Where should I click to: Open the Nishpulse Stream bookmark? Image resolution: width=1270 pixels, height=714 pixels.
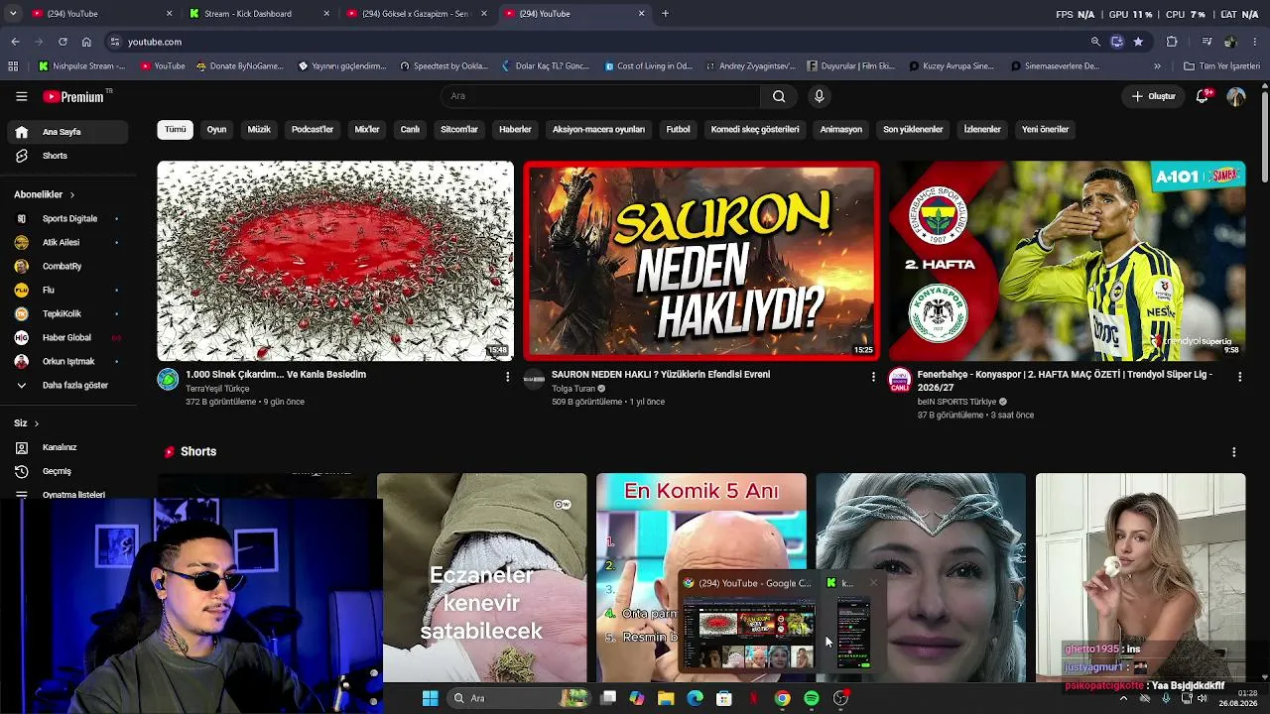pyautogui.click(x=81, y=66)
